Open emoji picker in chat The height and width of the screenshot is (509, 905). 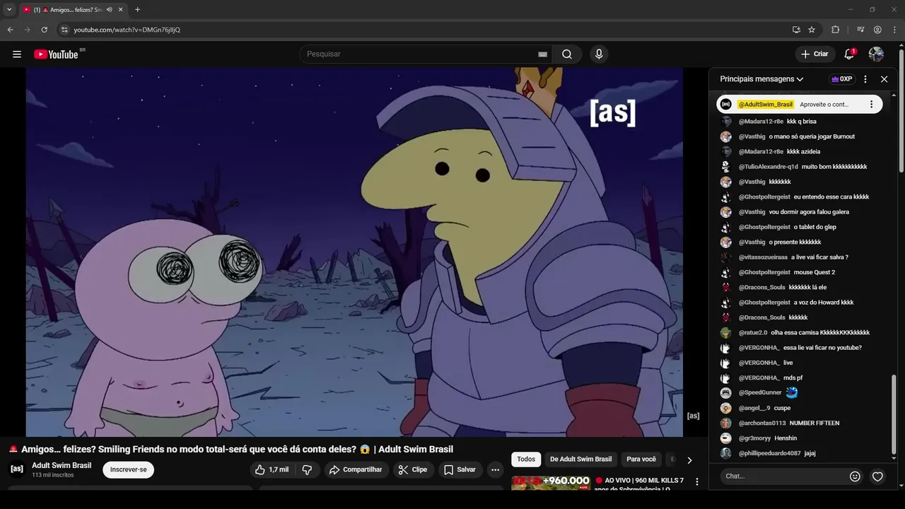pyautogui.click(x=855, y=476)
